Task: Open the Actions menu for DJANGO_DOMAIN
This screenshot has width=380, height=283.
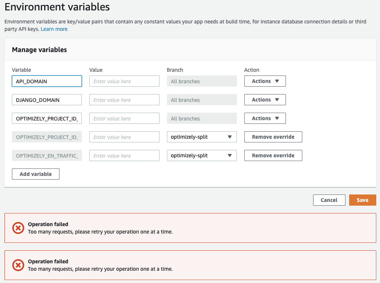Action: [265, 100]
